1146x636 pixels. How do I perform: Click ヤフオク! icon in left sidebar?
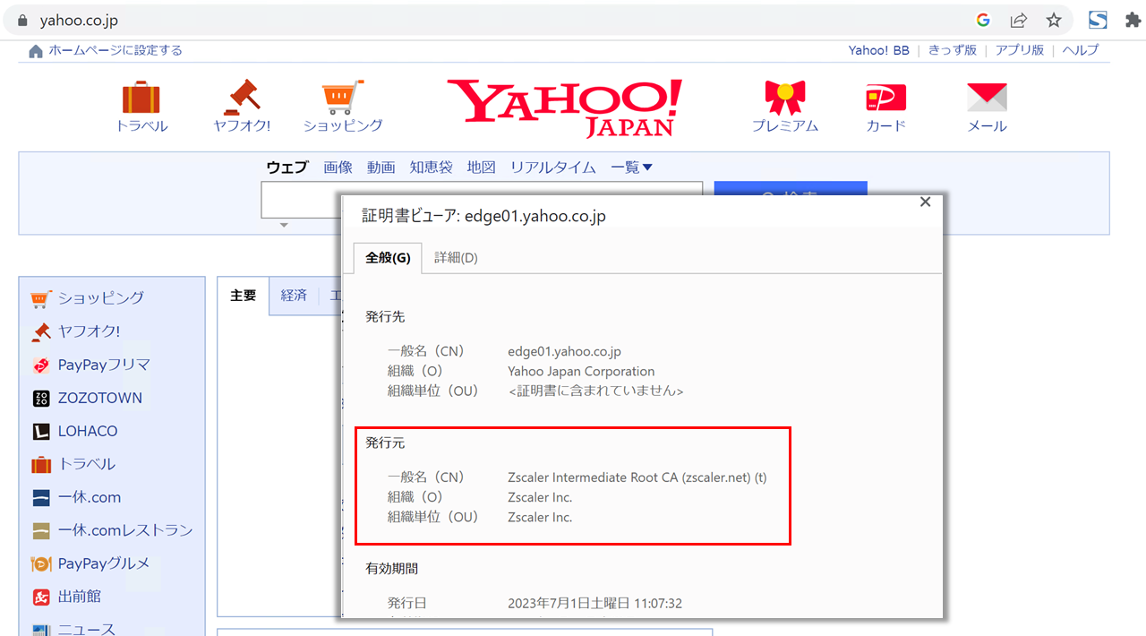pyautogui.click(x=41, y=331)
